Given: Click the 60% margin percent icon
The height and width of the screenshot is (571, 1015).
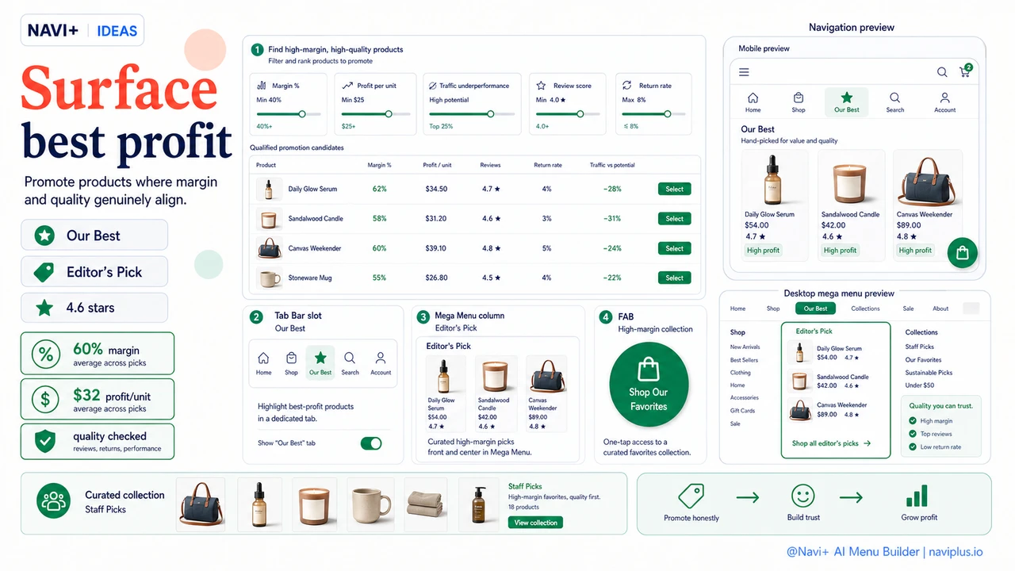Looking at the screenshot, I should (x=46, y=354).
